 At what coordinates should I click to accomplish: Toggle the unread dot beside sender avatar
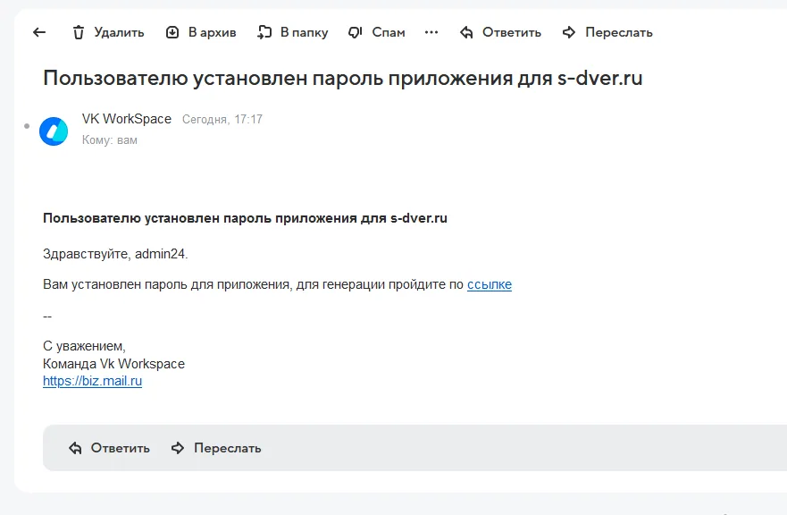click(x=27, y=126)
